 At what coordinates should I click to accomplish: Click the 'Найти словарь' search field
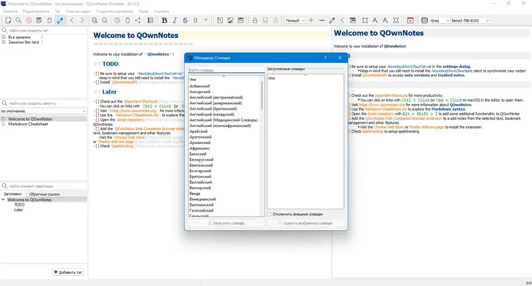click(226, 70)
